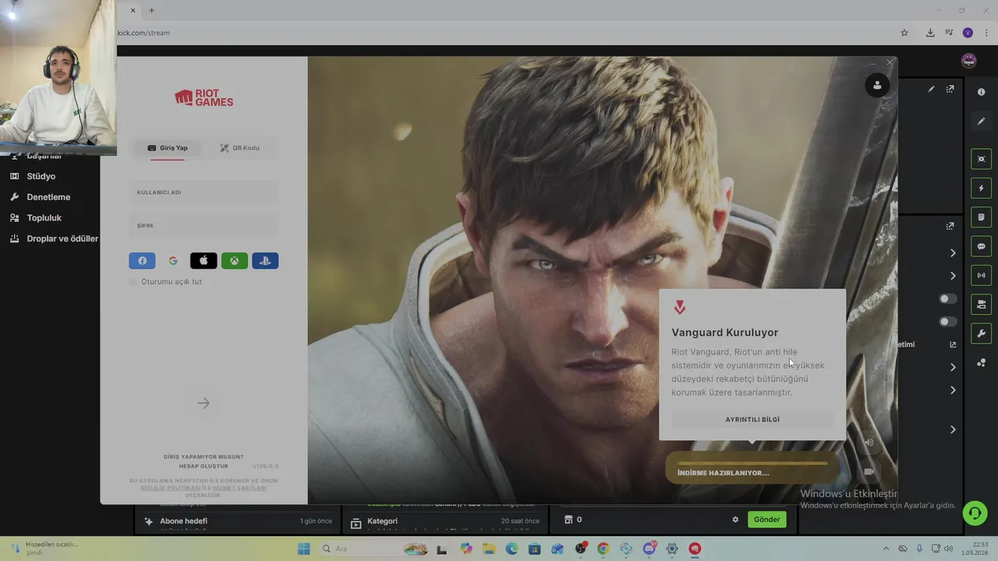Open Stüdyo in Kick sidebar

click(x=41, y=176)
